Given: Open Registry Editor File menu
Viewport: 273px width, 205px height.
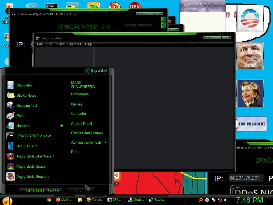Looking at the screenshot, I should pyautogui.click(x=40, y=44).
